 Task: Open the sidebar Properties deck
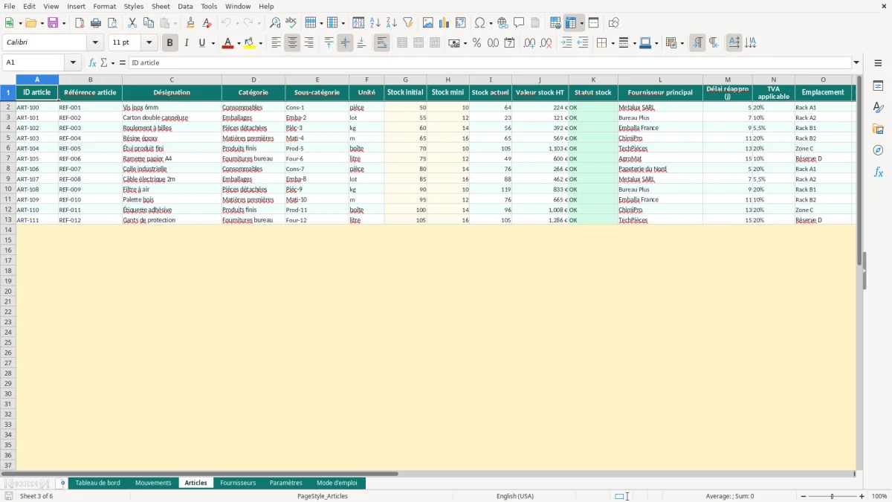click(878, 86)
